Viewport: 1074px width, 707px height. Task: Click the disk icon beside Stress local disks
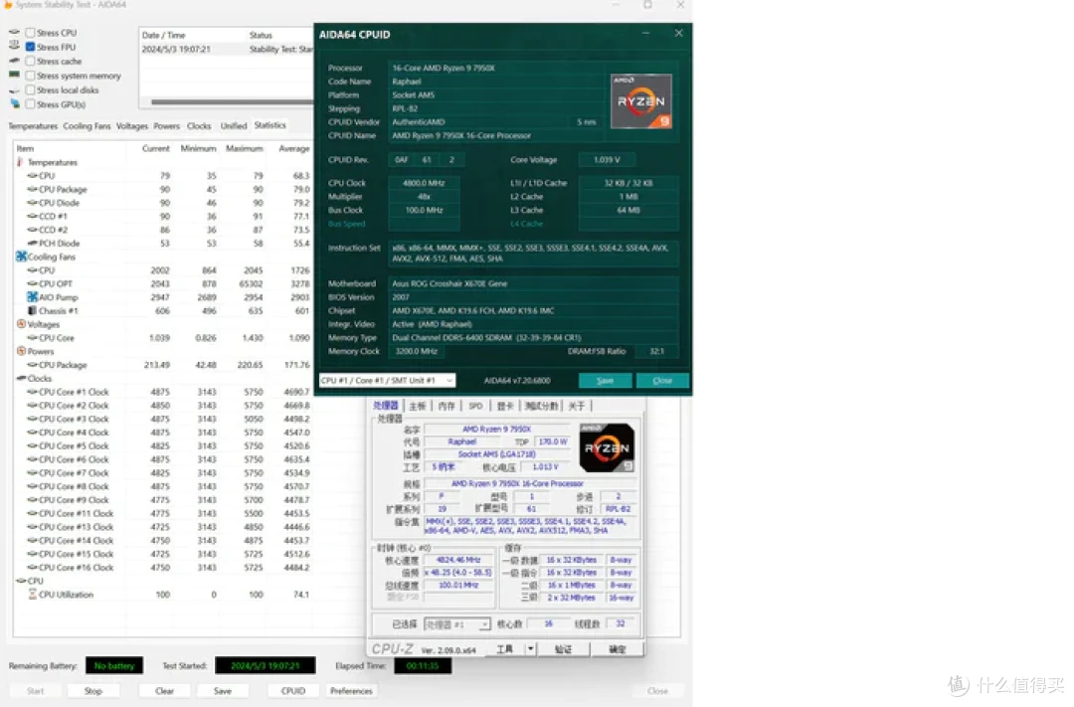[14, 89]
